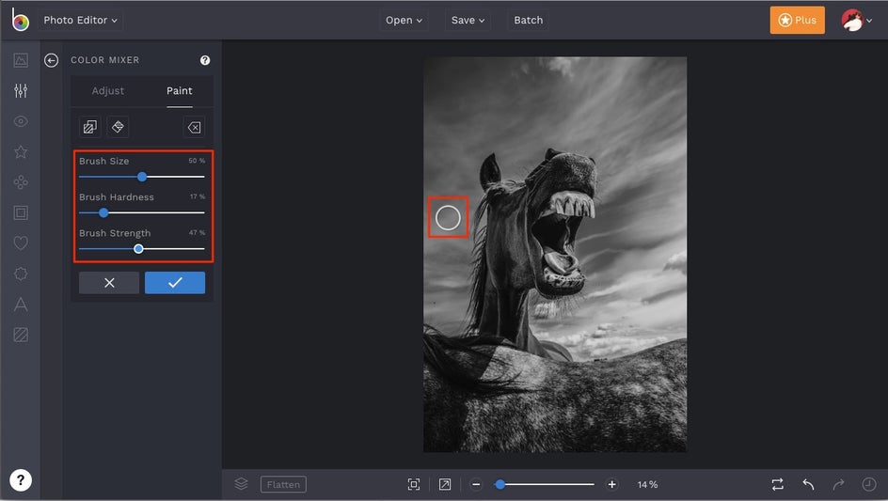Click the compare original toggle icon
This screenshot has height=501, width=888.
click(x=778, y=484)
